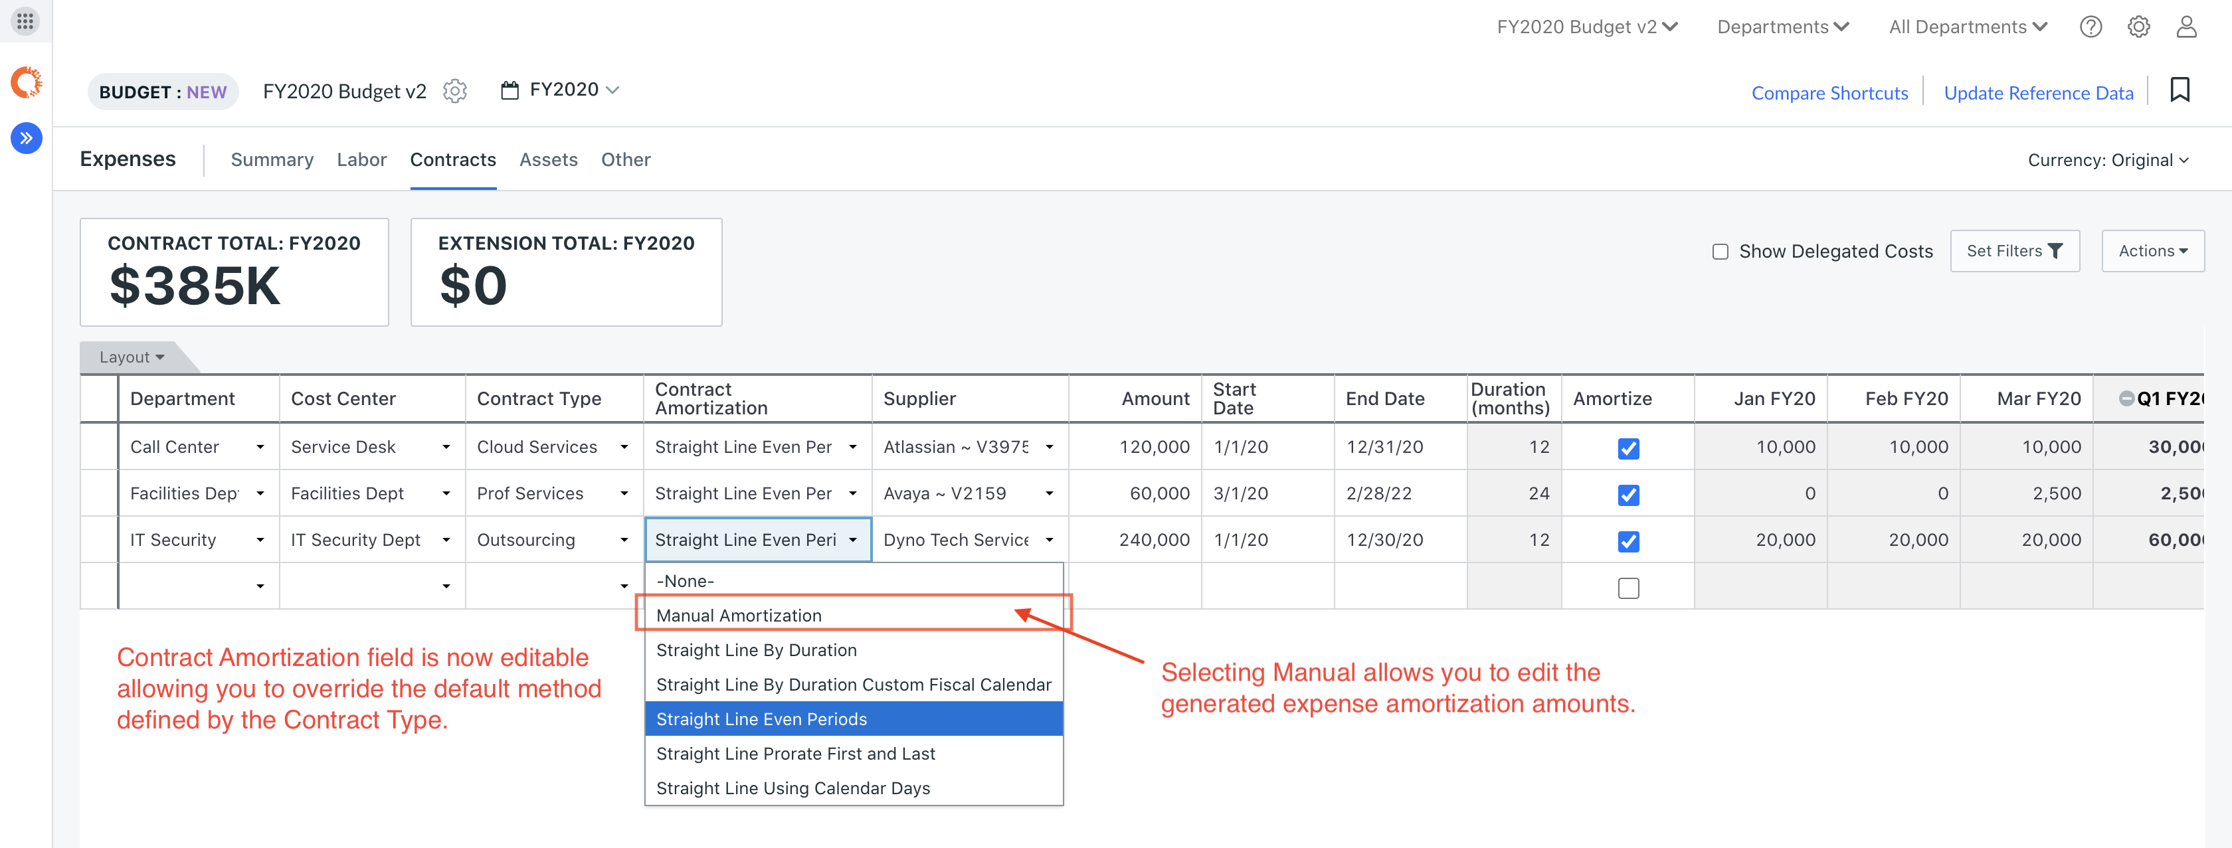2232x848 pixels.
Task: Open Facilities Dept department dropdown
Action: (x=260, y=494)
